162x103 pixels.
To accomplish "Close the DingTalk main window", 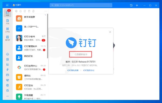I will pyautogui.click(x=156, y=5).
